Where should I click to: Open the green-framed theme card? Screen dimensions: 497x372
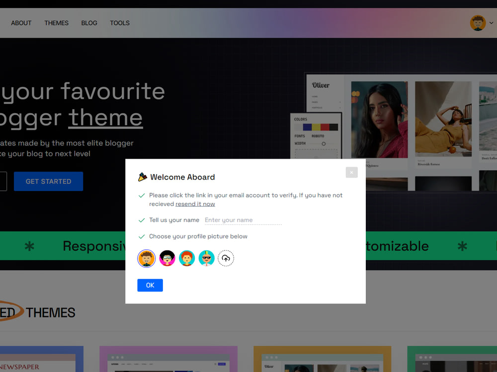(x=452, y=359)
